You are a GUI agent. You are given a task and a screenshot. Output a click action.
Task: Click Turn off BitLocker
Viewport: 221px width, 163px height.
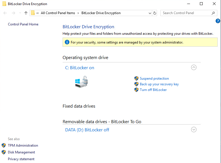[x=153, y=90]
